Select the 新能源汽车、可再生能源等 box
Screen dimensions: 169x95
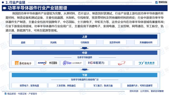140,86
